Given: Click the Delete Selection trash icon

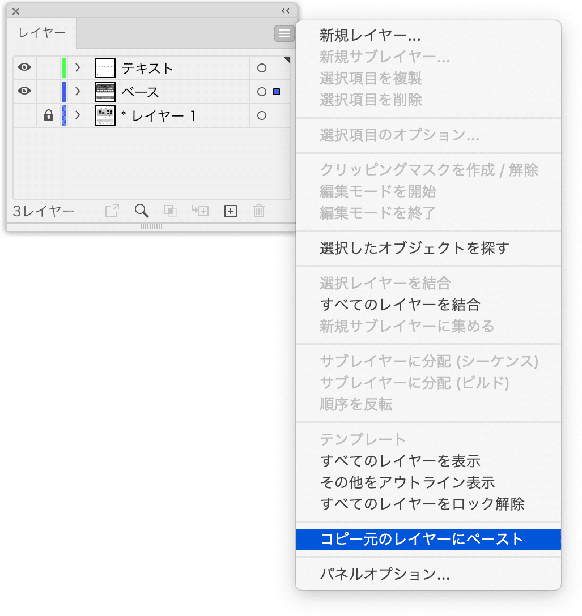Looking at the screenshot, I should [x=259, y=211].
